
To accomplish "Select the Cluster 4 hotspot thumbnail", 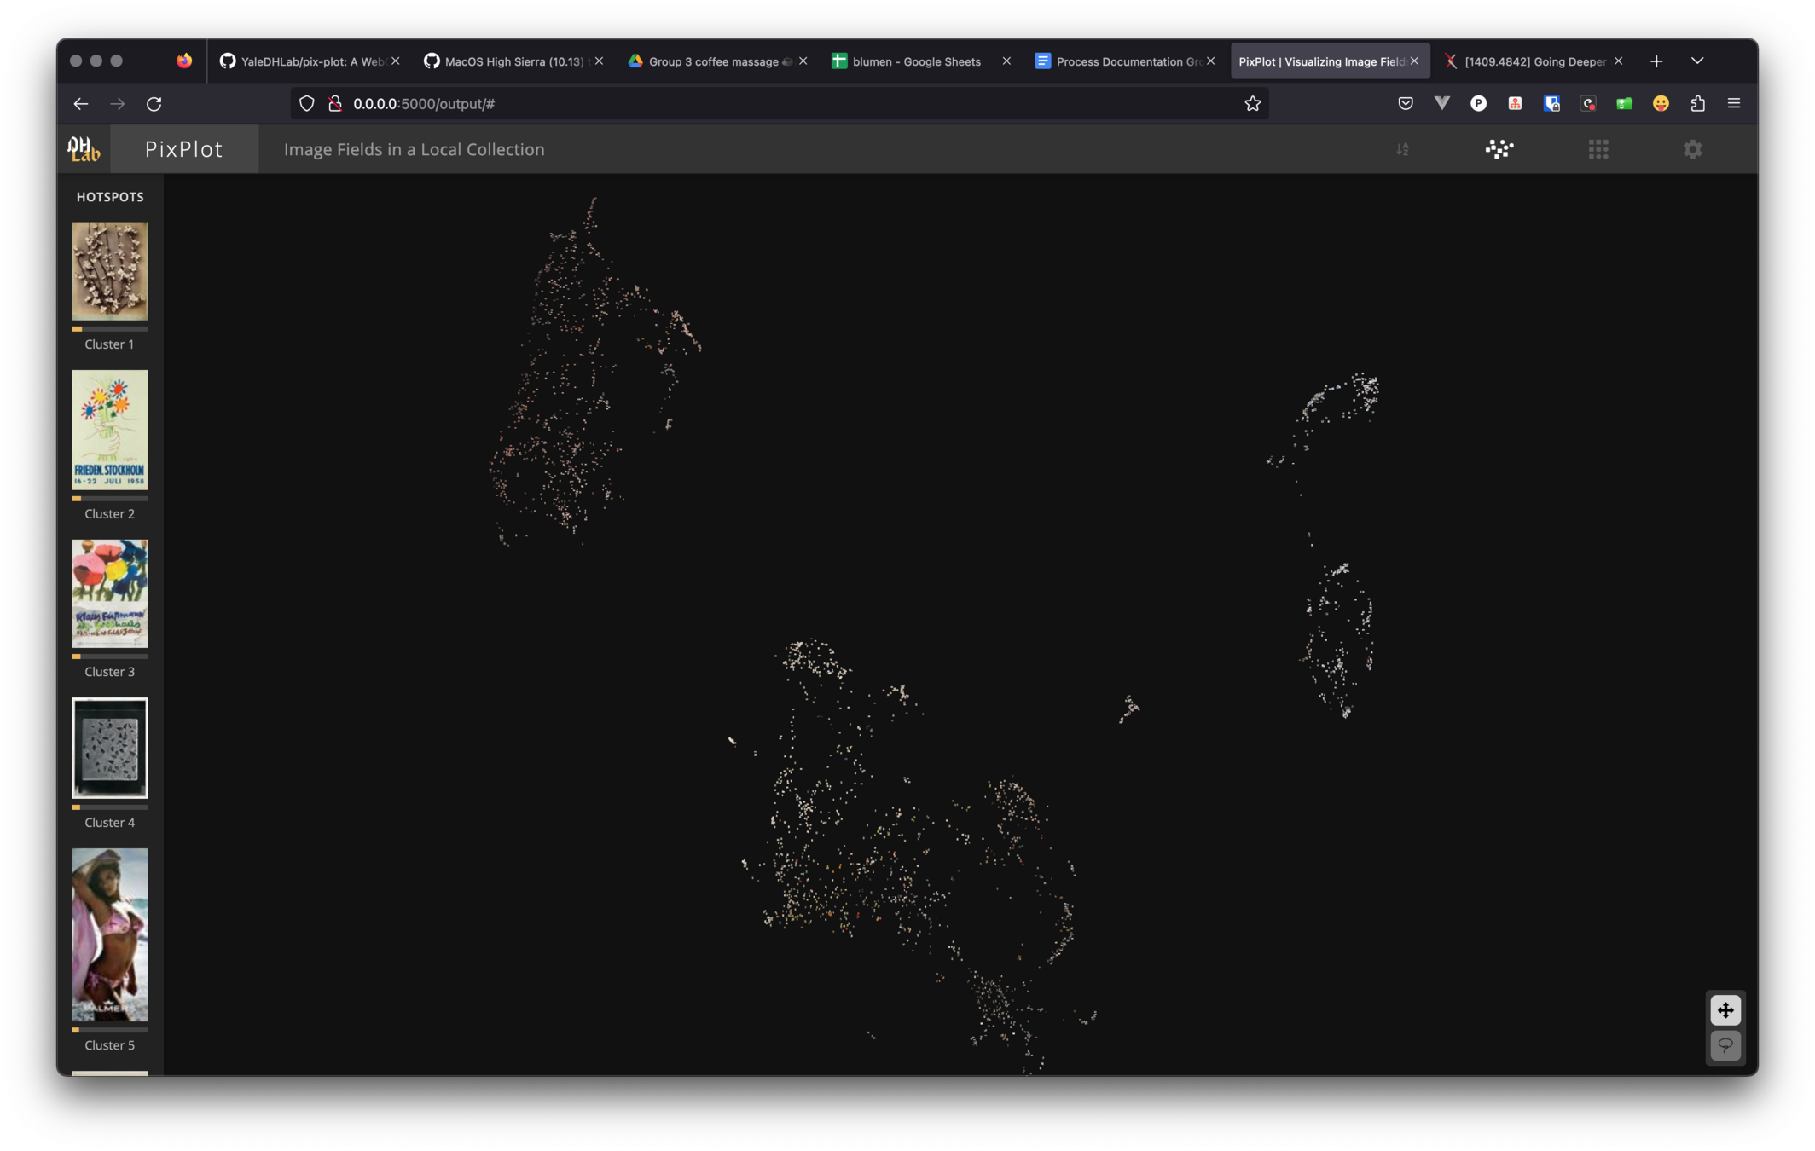I will 109,748.
